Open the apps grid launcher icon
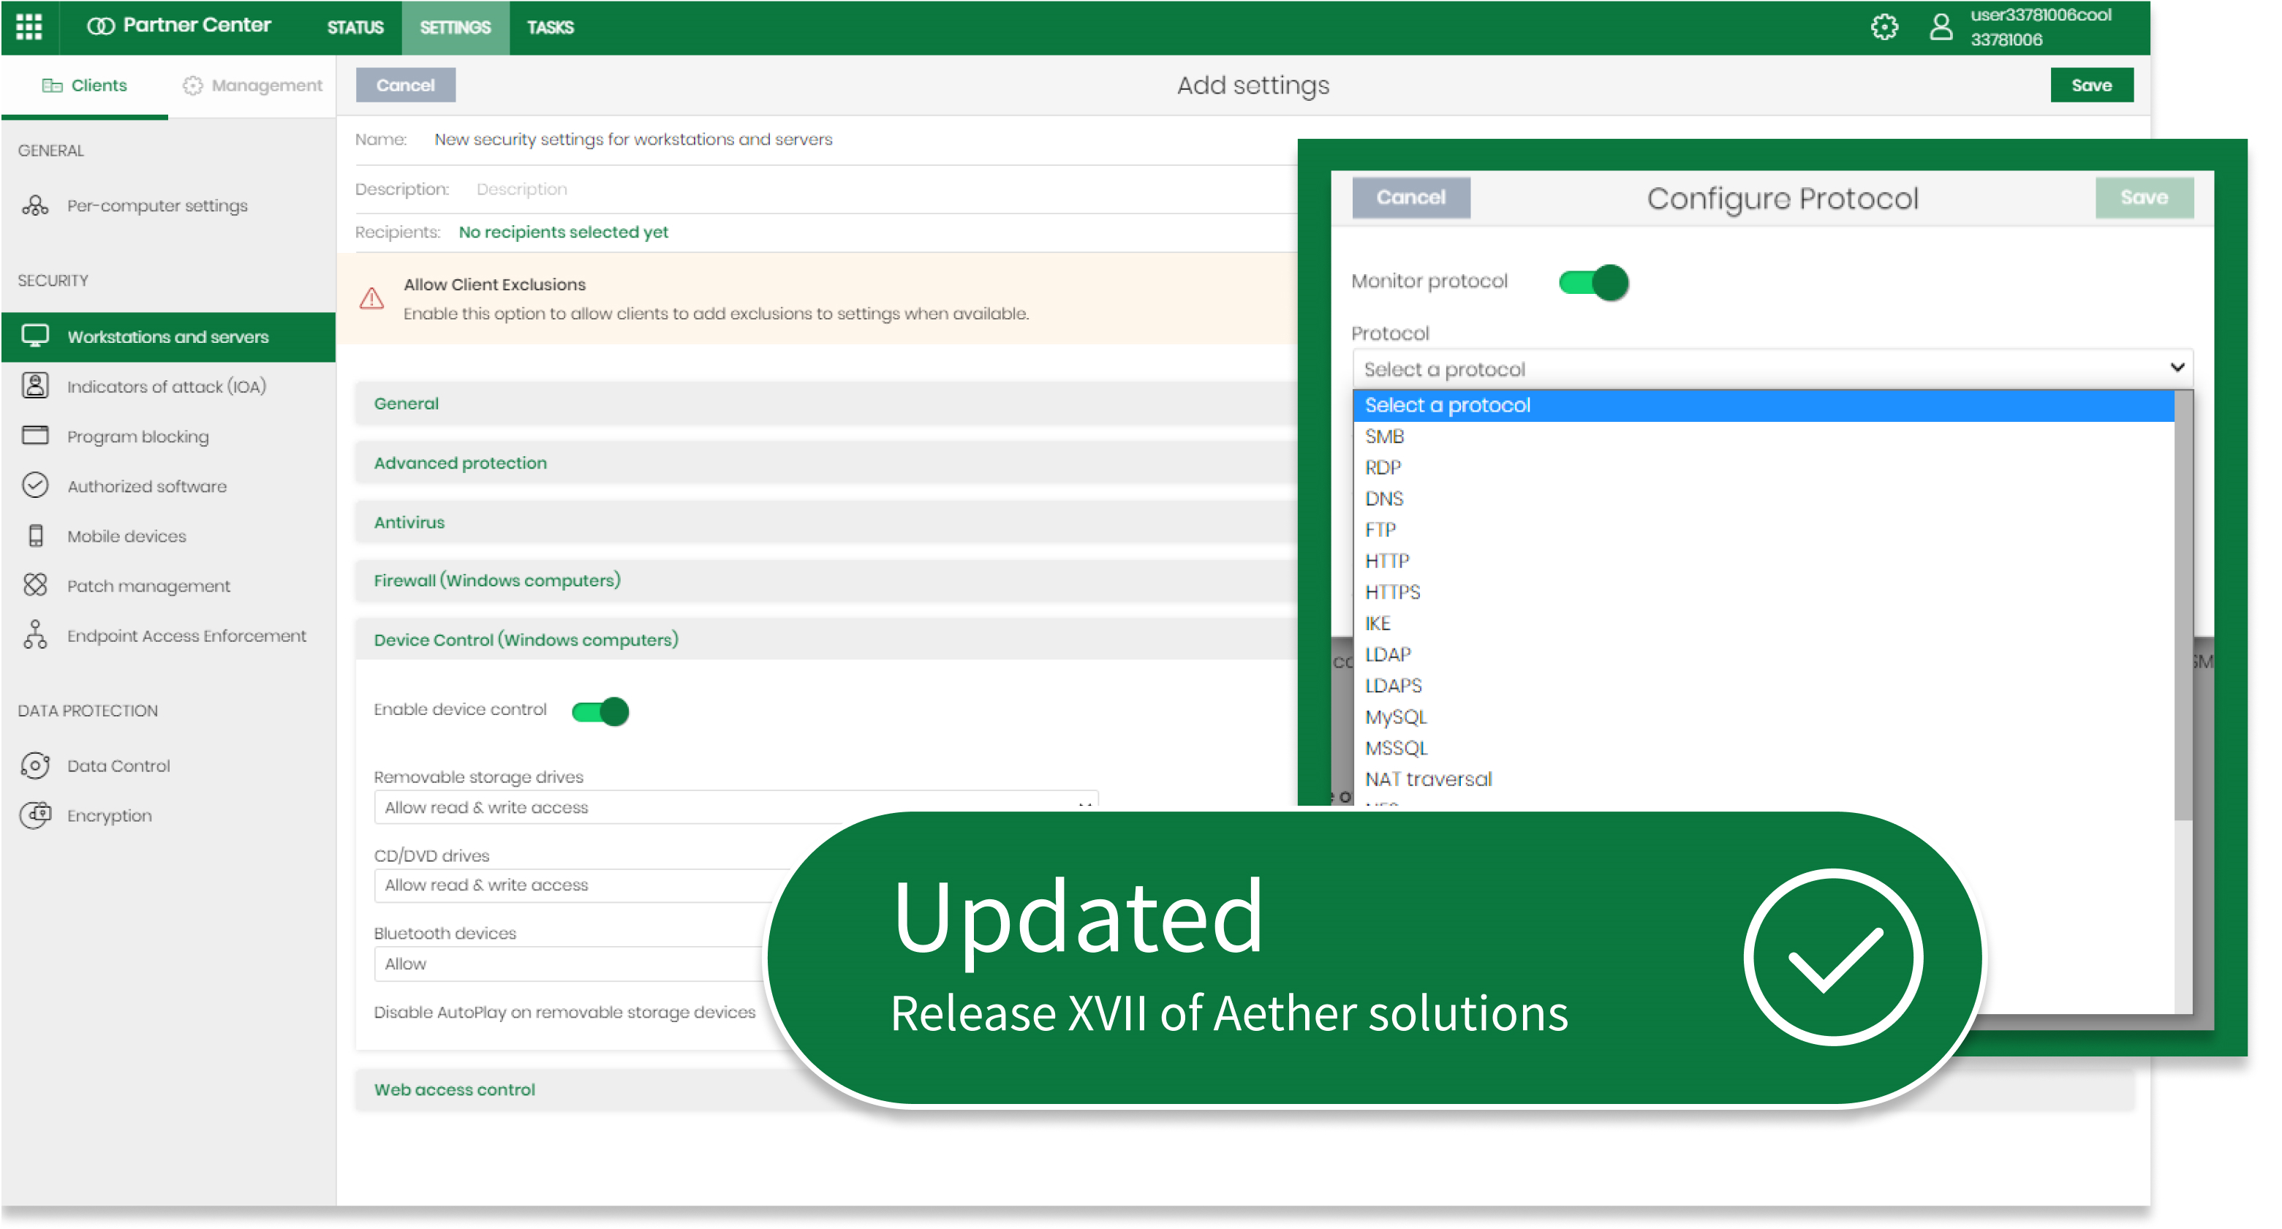Viewport: 2282px width, 1229px height. point(29,26)
